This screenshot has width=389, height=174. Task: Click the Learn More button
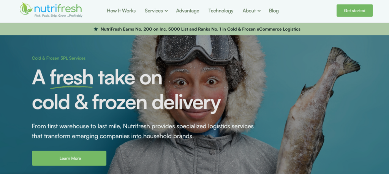pyautogui.click(x=69, y=158)
